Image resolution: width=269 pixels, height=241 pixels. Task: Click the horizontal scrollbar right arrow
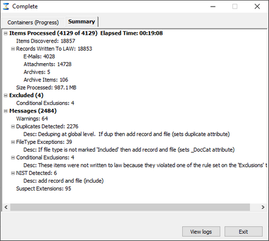coord(263,207)
